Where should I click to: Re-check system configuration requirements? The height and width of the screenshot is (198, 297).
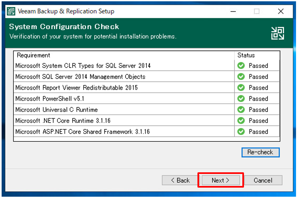pyautogui.click(x=261, y=152)
